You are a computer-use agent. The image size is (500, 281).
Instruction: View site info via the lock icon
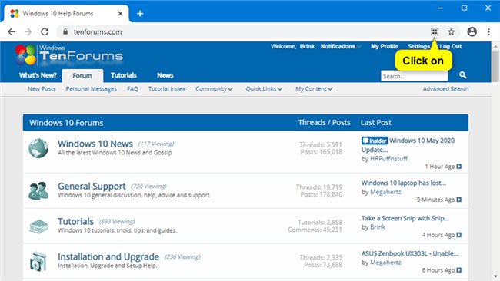coord(65,31)
